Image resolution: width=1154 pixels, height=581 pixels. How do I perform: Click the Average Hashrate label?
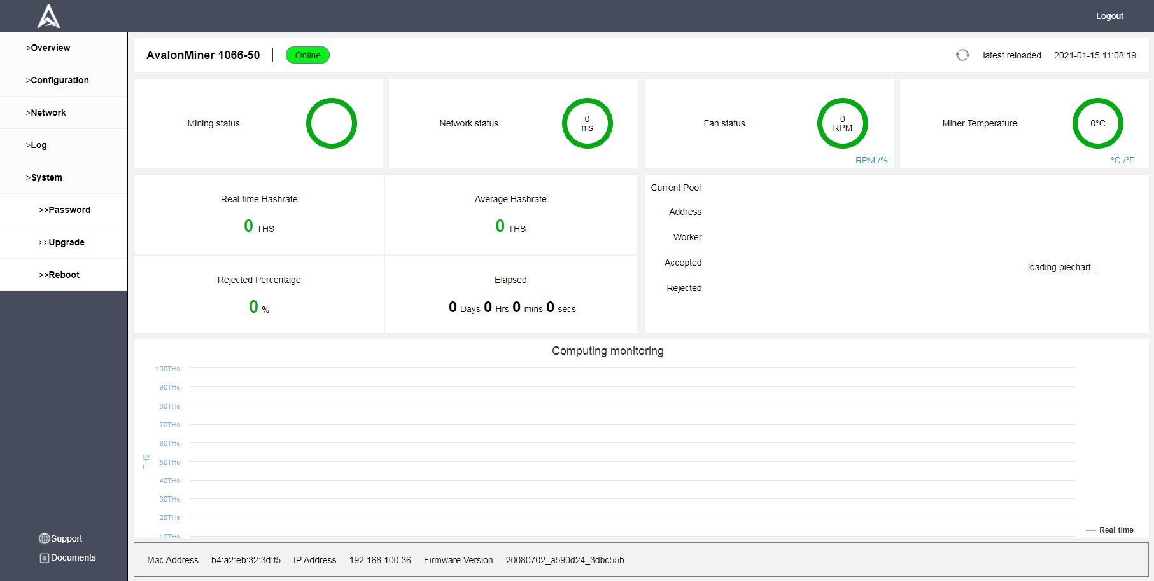(x=510, y=199)
